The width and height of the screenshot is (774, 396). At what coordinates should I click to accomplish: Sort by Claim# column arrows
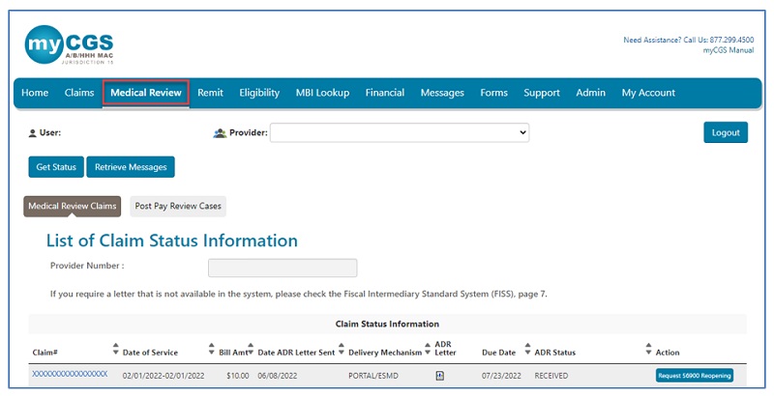point(116,350)
